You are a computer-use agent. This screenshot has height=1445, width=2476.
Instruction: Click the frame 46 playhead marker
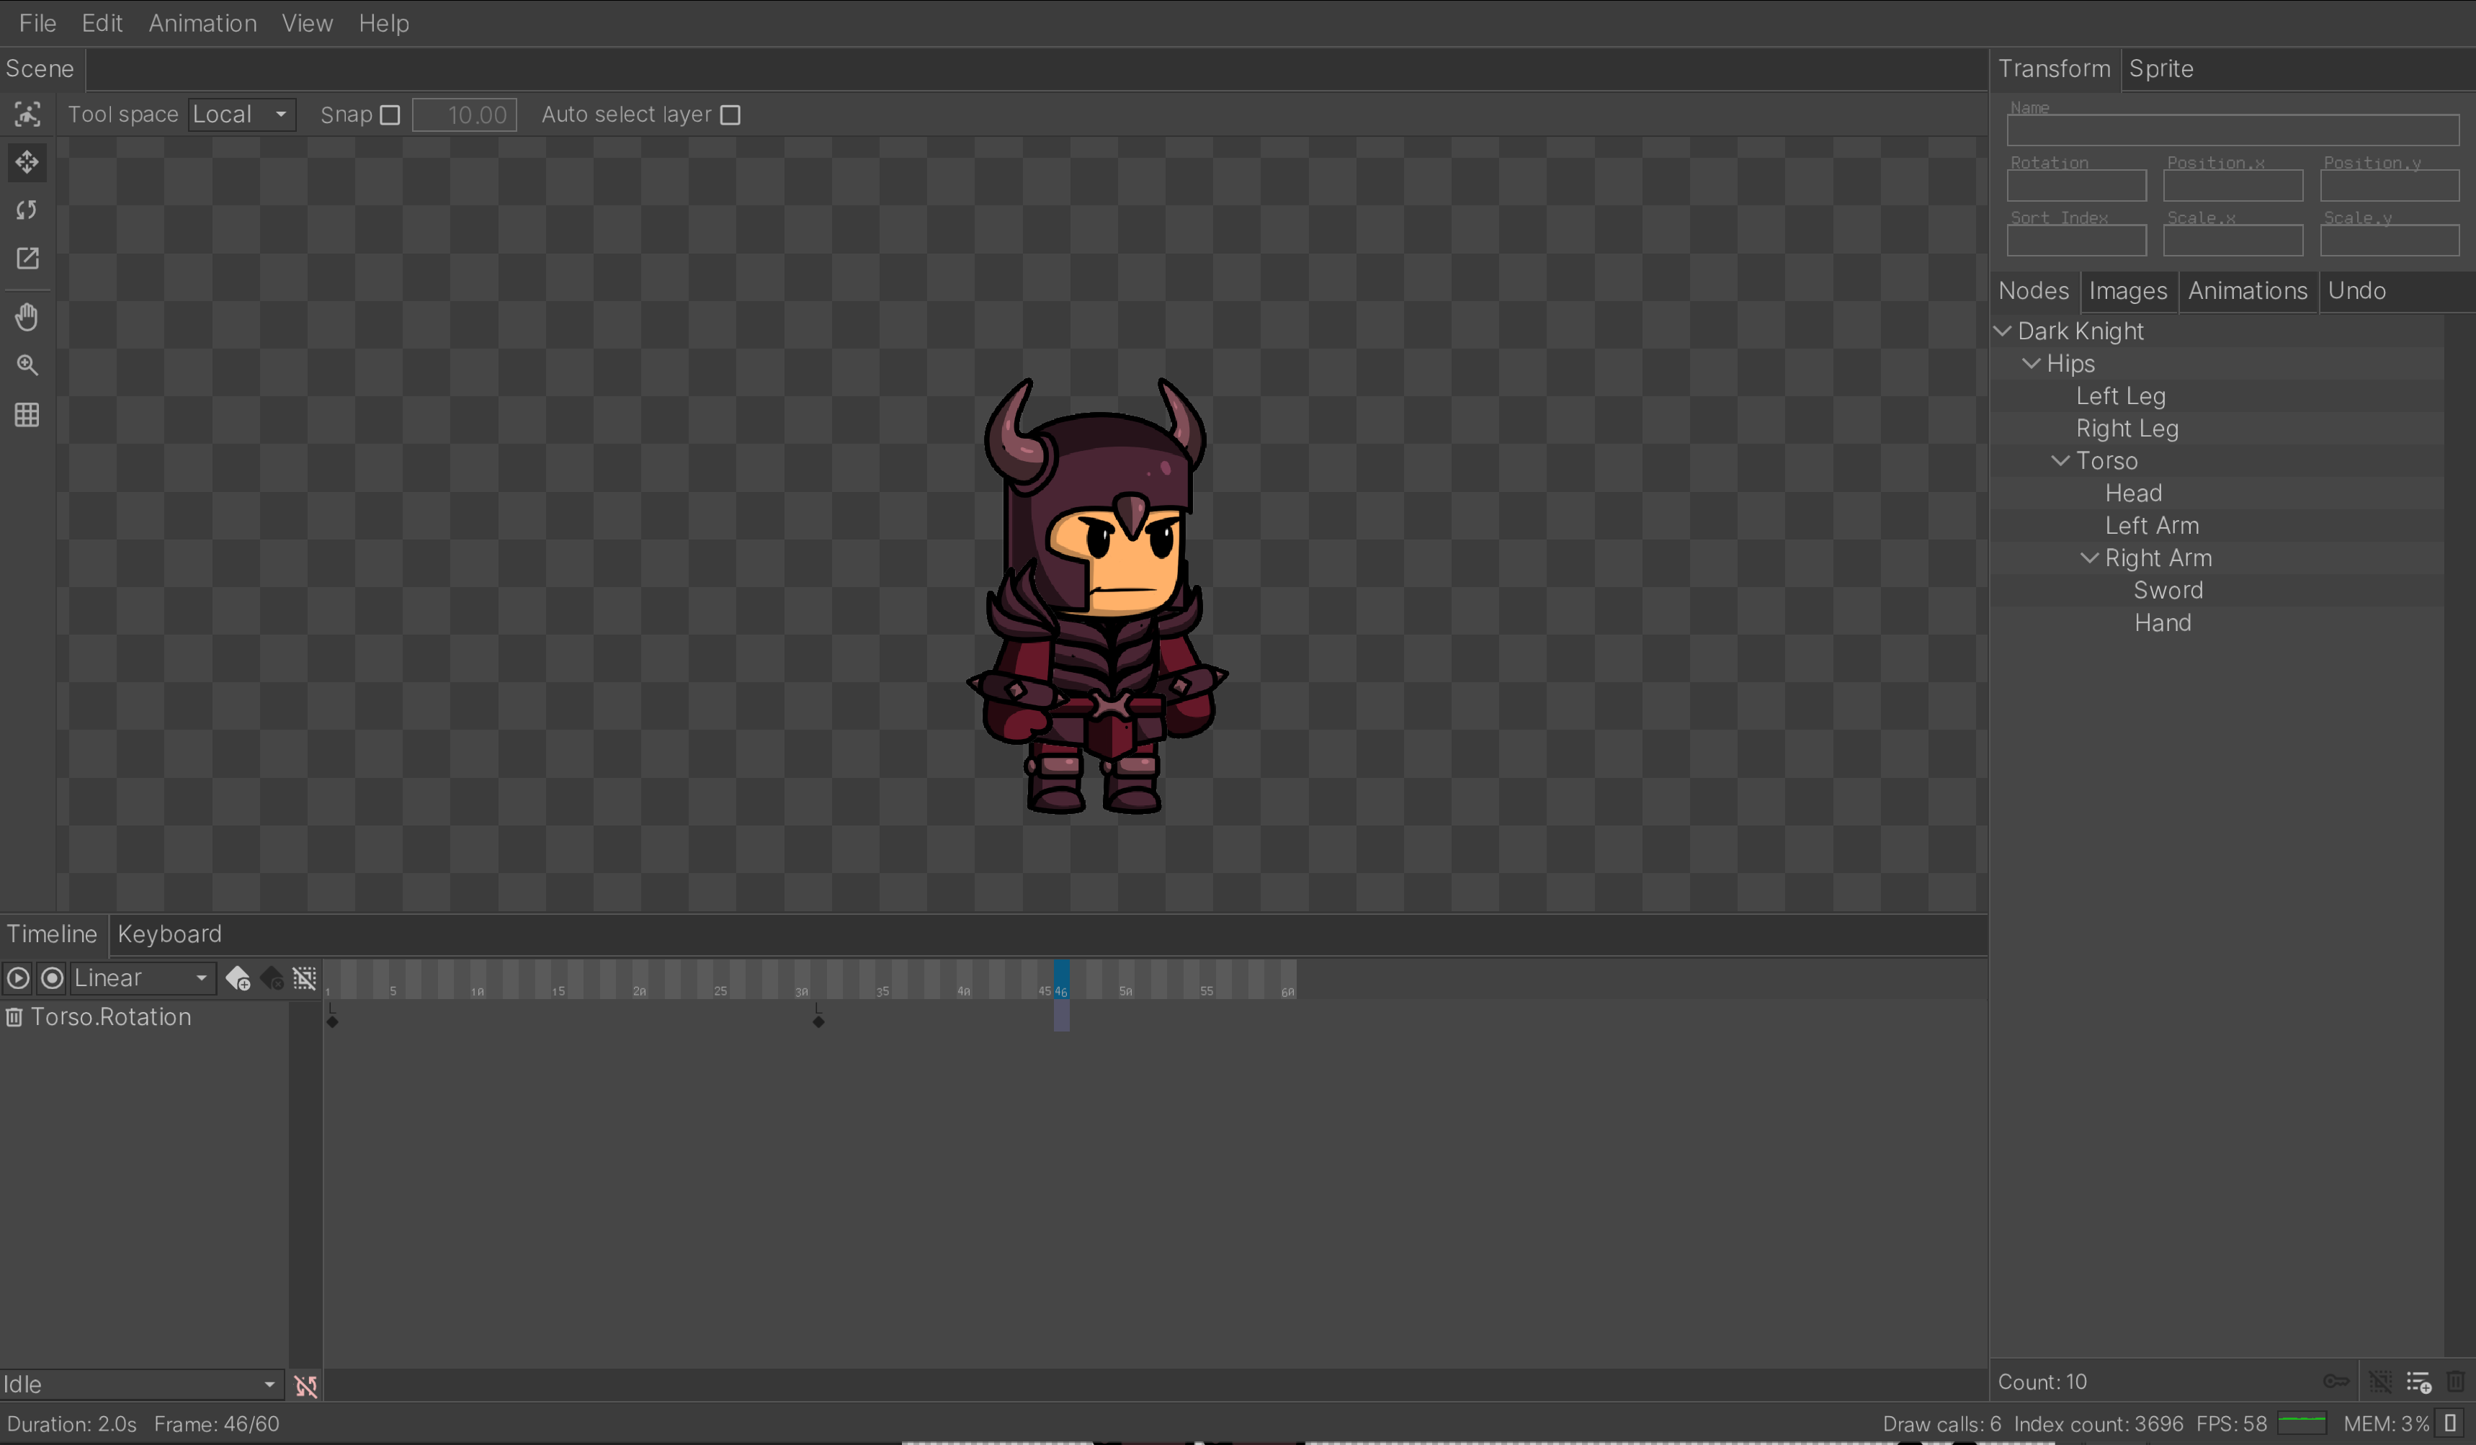(x=1061, y=980)
